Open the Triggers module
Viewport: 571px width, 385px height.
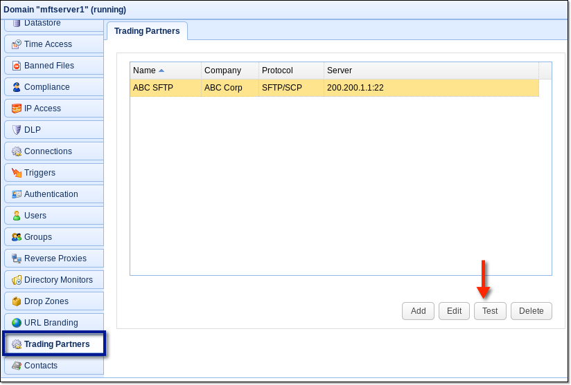54,173
